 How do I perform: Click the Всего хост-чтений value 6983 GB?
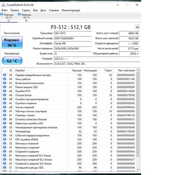(x=129, y=33)
